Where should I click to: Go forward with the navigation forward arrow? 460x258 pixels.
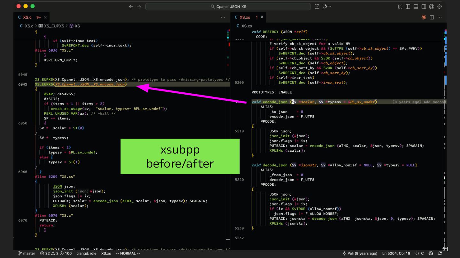[139, 7]
